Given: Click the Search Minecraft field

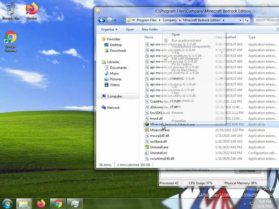Looking at the screenshot, I should point(266,20).
